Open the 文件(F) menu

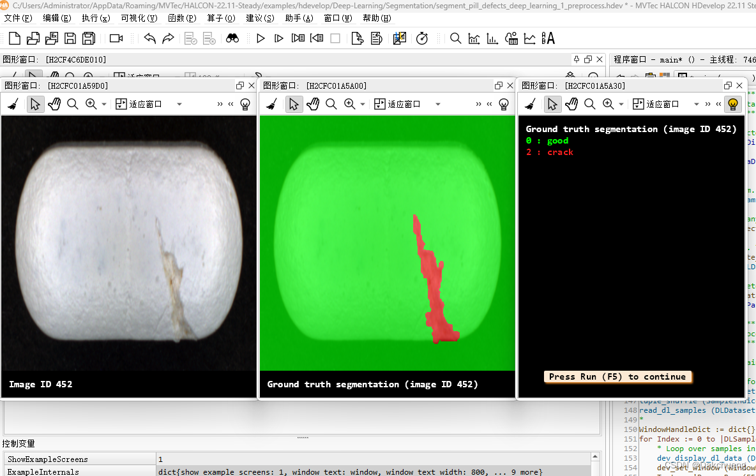[18, 19]
